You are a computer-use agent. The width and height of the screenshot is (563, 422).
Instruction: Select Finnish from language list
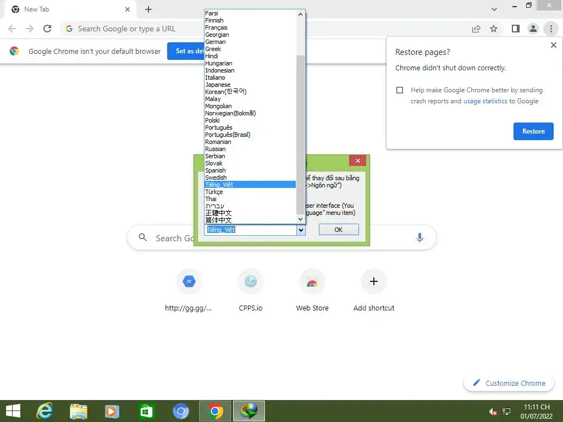250,20
